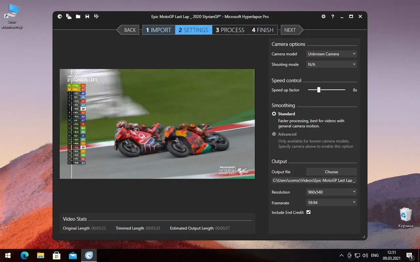Save the project using the save icon
This screenshot has width=420, height=262.
(x=87, y=16)
